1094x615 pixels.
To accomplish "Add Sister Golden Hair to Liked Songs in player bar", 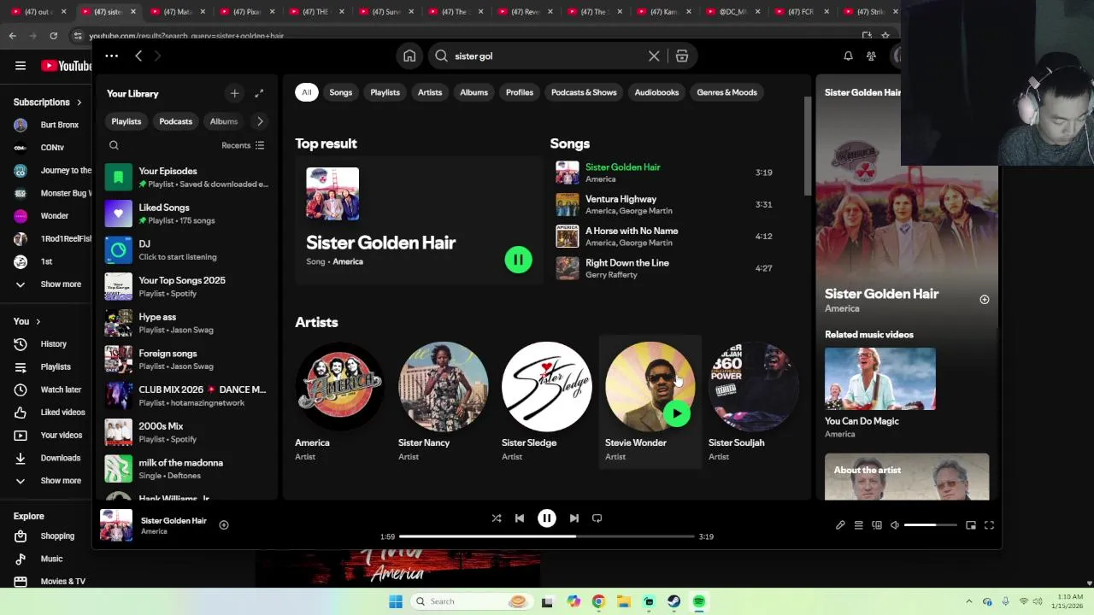I will (224, 525).
